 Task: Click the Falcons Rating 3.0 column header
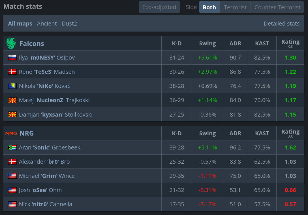click(290, 43)
